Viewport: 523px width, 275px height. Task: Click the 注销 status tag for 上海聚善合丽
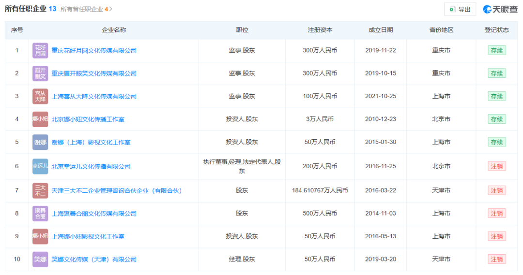pos(497,214)
